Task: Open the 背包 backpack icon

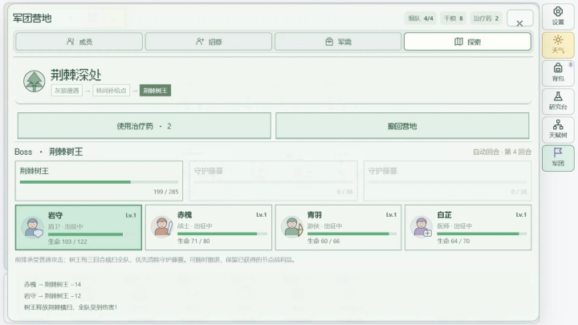Action: click(x=558, y=73)
